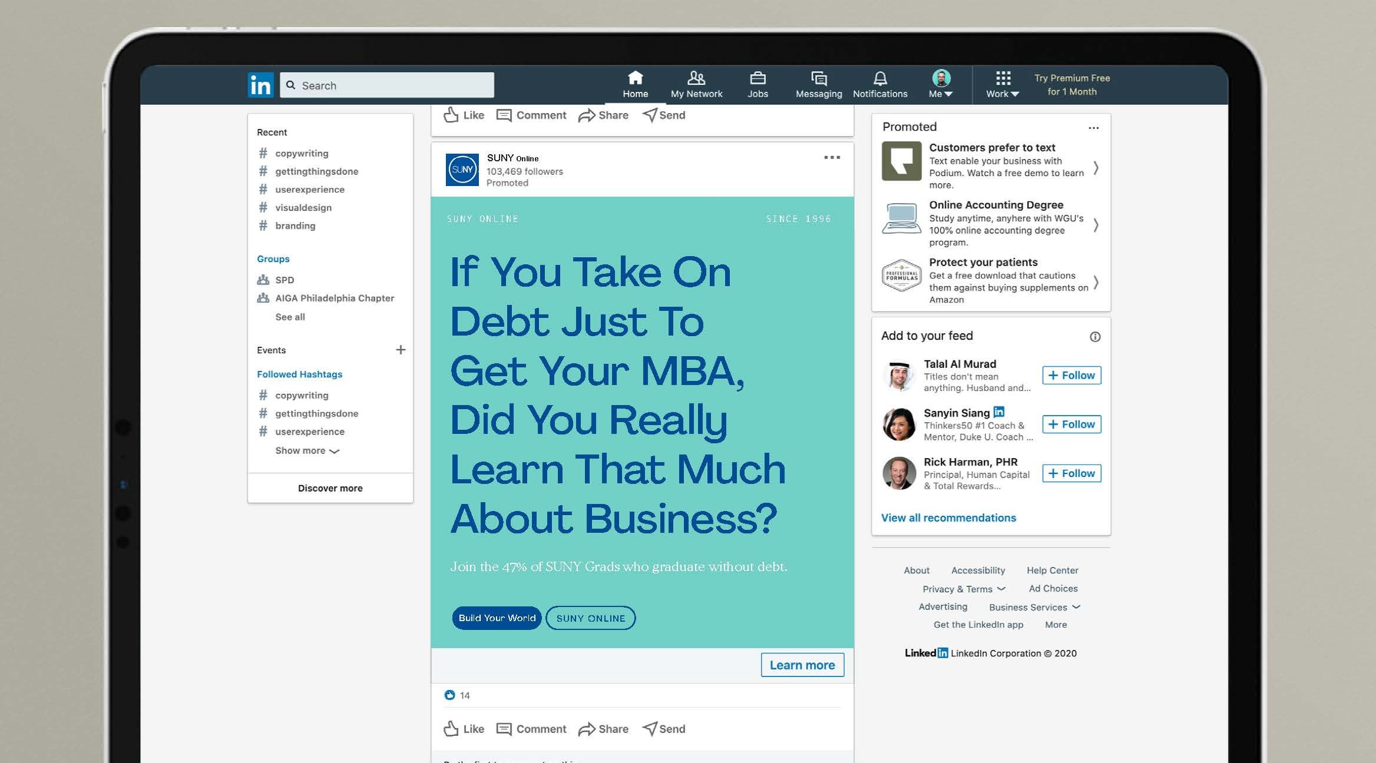
Task: Click Send on the post above SUNY
Action: 664,115
